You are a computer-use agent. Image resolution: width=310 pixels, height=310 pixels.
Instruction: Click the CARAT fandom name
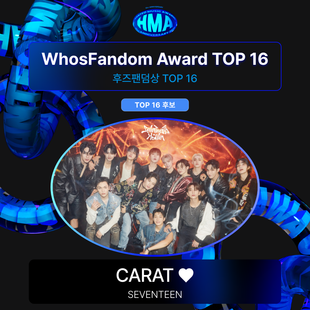pyautogui.click(x=145, y=275)
